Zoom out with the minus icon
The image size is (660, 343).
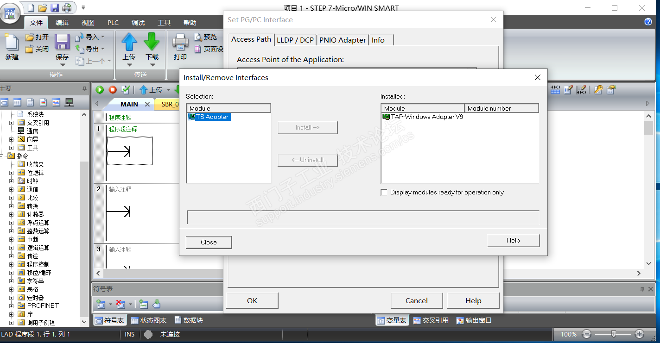click(587, 334)
